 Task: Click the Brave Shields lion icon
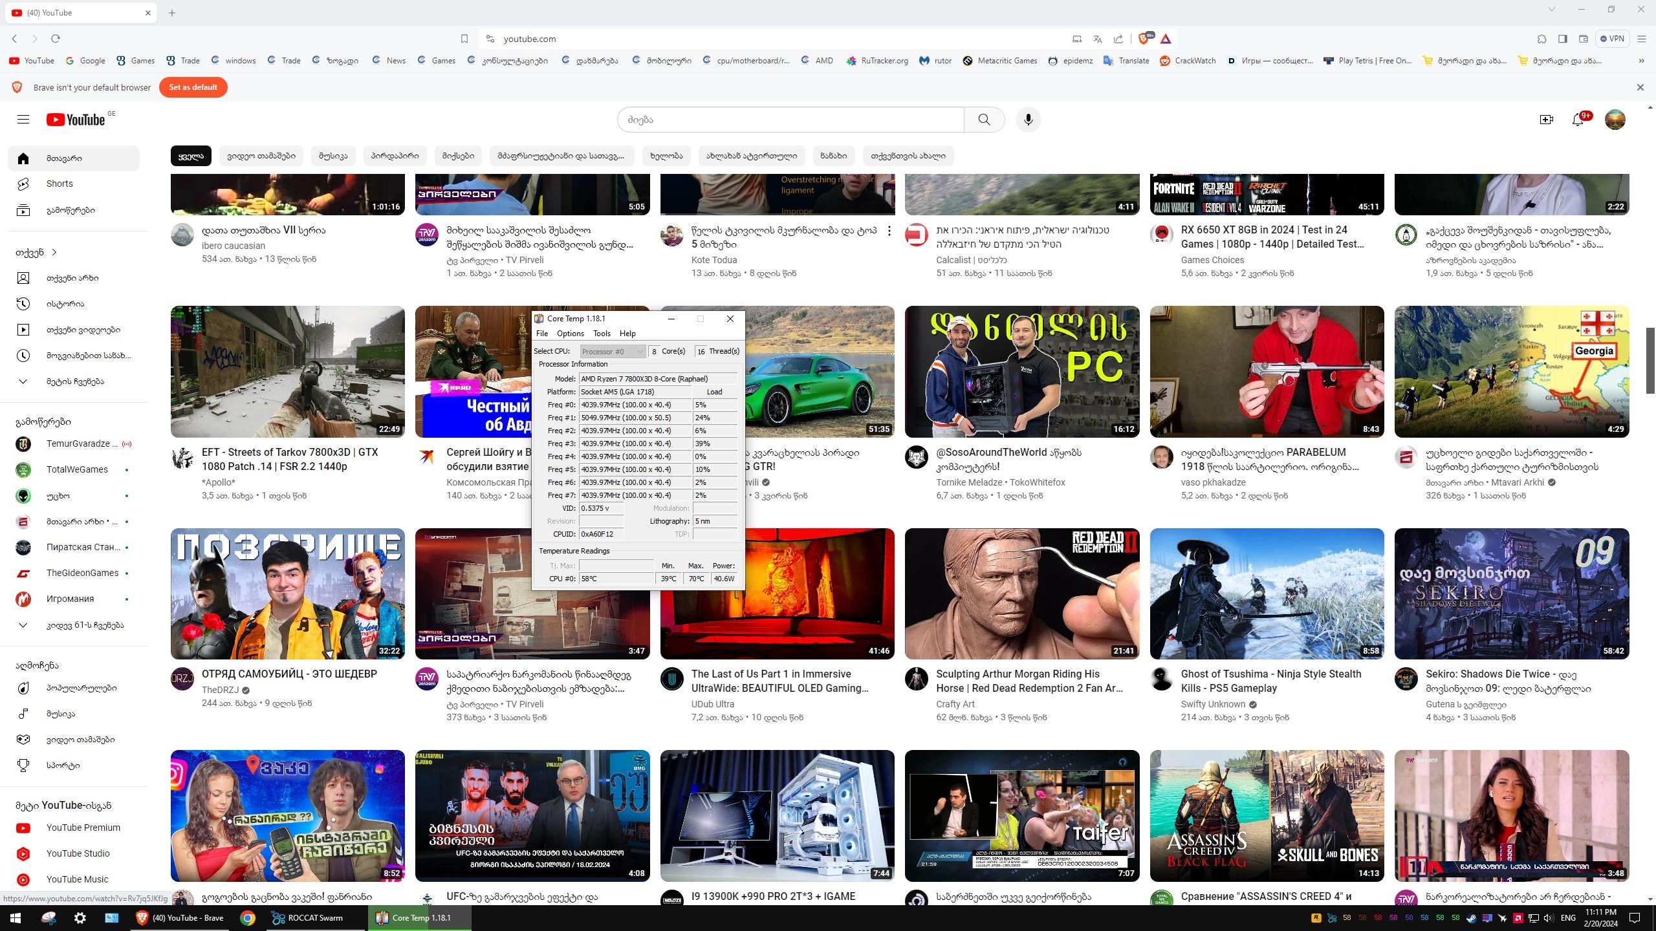(x=1144, y=39)
